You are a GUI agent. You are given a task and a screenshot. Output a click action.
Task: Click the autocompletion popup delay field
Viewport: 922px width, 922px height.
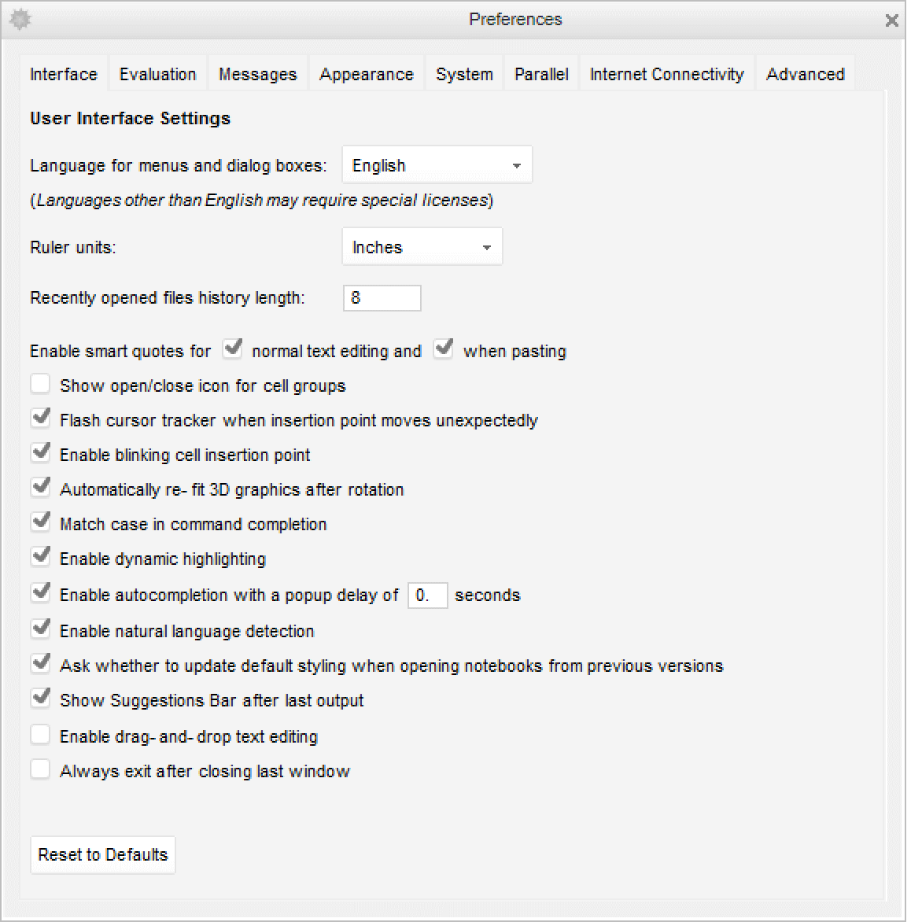tap(427, 596)
